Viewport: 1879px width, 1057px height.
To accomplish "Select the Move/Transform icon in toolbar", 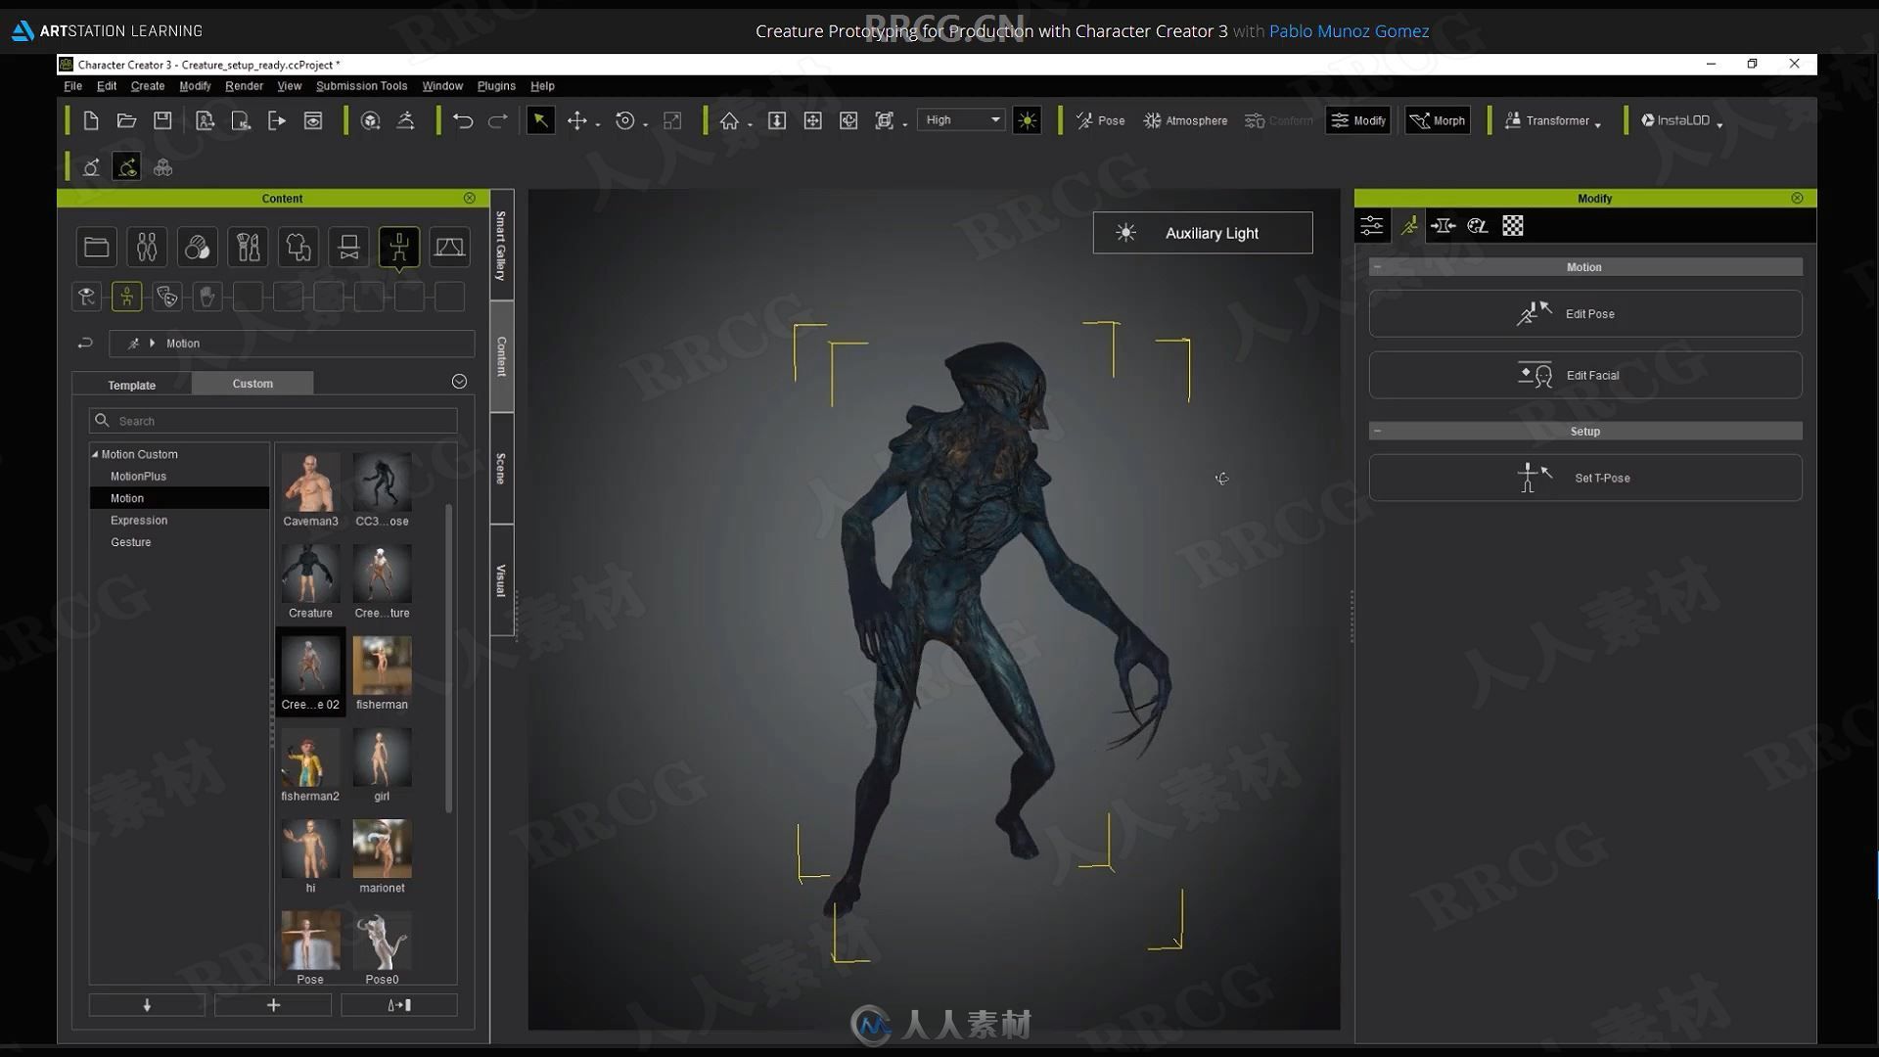I will (x=578, y=118).
